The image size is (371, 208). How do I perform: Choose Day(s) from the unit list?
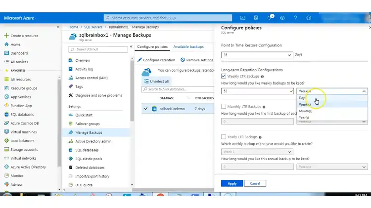click(x=332, y=98)
